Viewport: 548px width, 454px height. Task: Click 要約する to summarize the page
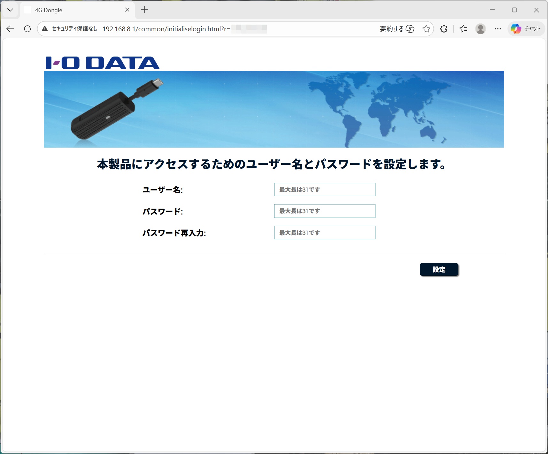[391, 29]
